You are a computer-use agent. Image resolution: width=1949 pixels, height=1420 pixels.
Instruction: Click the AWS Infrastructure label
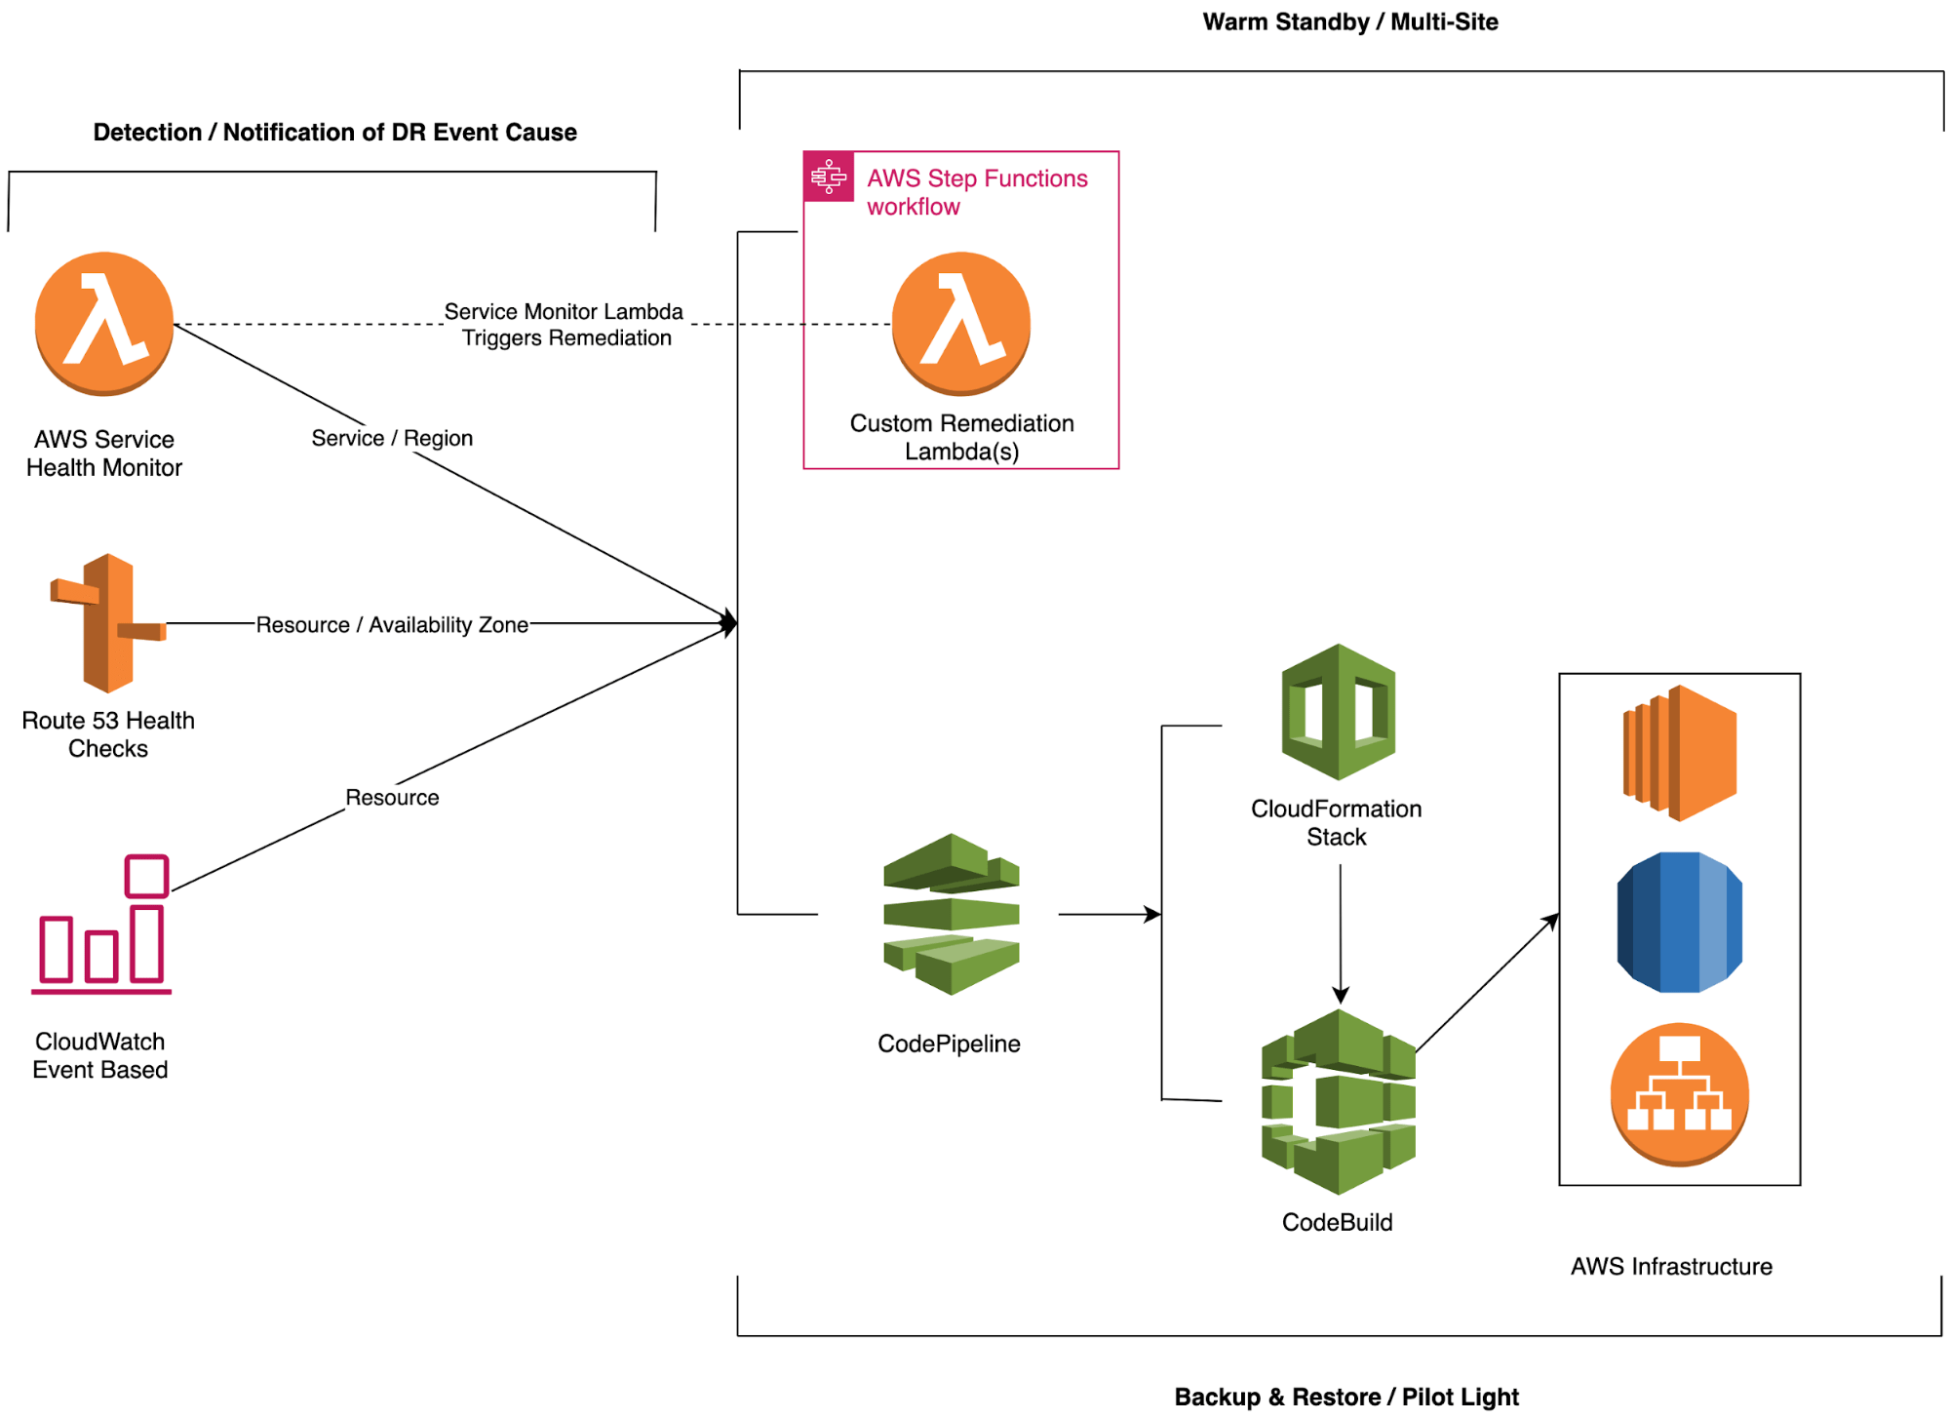pos(1672,1266)
